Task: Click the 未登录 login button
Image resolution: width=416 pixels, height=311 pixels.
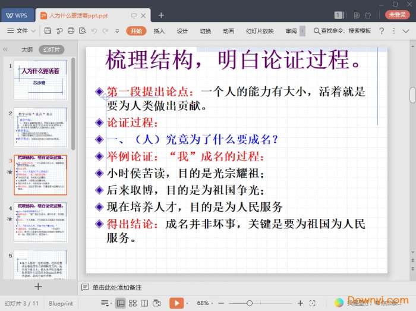Action: pyautogui.click(x=398, y=15)
